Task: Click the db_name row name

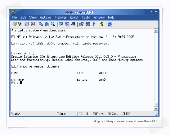Action: (17, 80)
